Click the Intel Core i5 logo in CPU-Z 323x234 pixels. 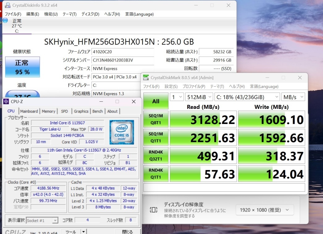click(121, 132)
